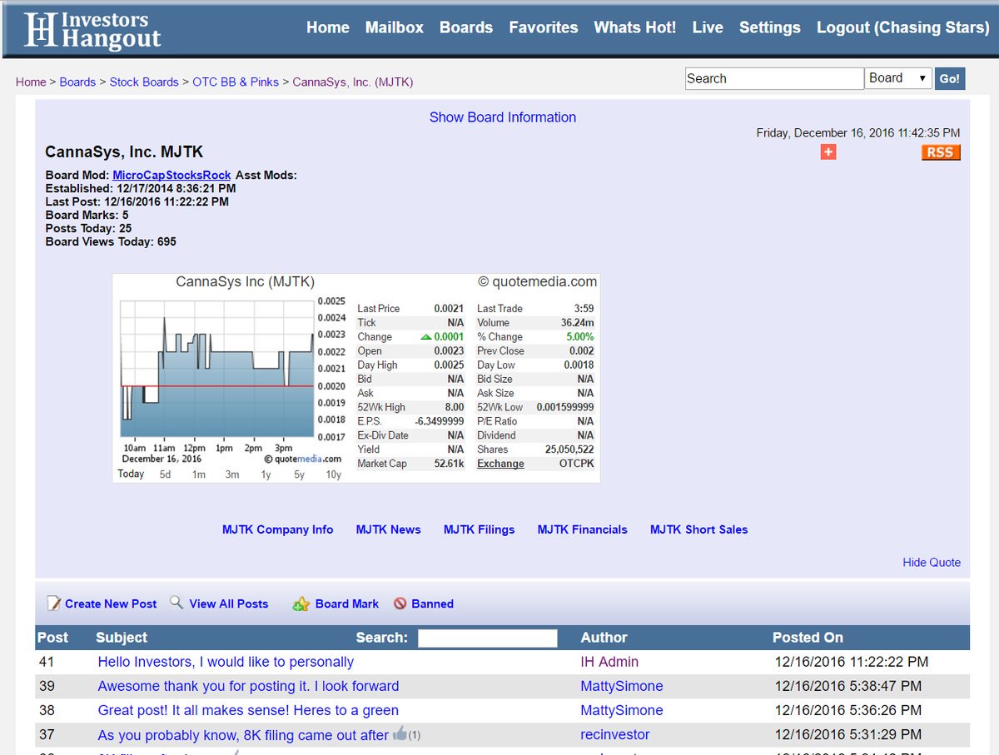The width and height of the screenshot is (999, 755).
Task: Open MJTK Financials
Action: tap(582, 529)
